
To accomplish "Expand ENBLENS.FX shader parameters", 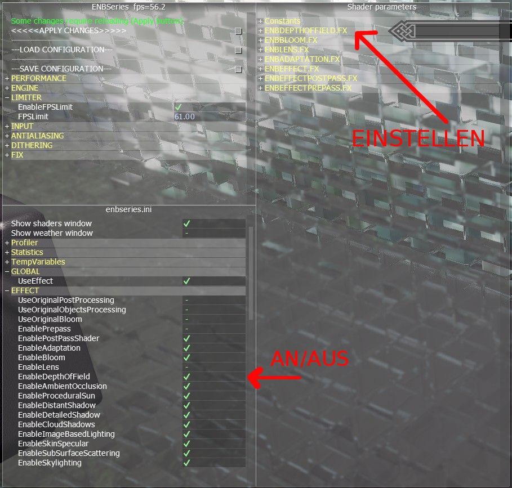I will point(260,50).
